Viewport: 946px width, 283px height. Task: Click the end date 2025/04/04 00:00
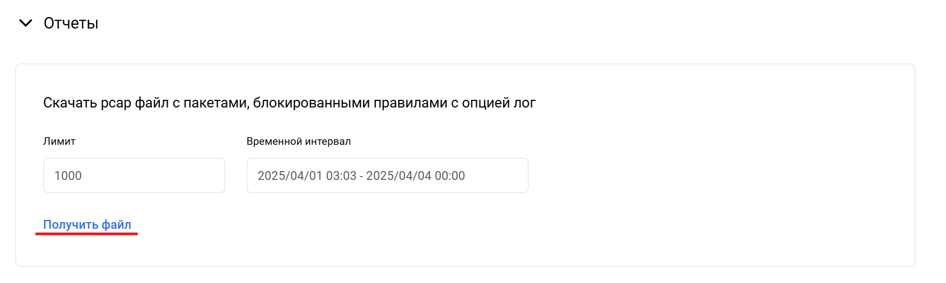click(x=415, y=176)
